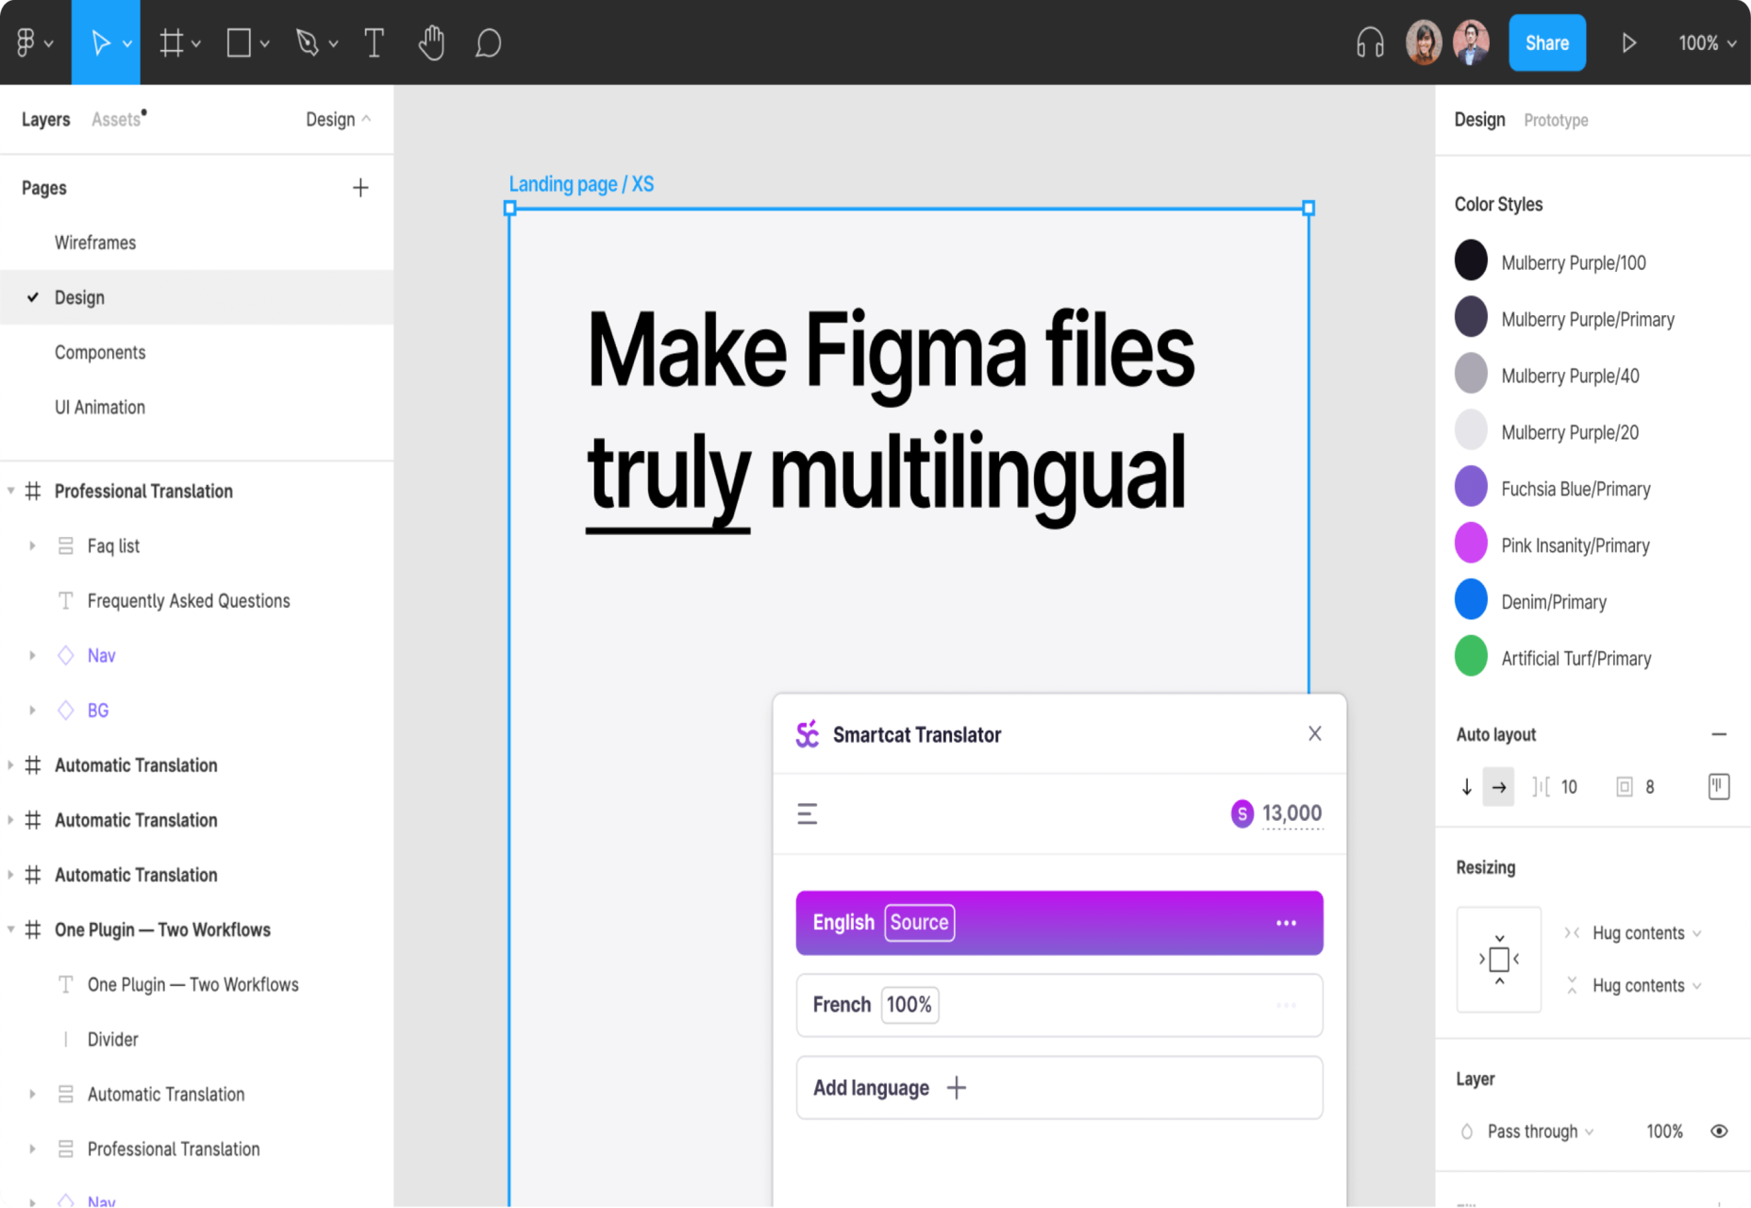Open the zoom level 100% dropdown
The image size is (1751, 1208).
(1707, 43)
